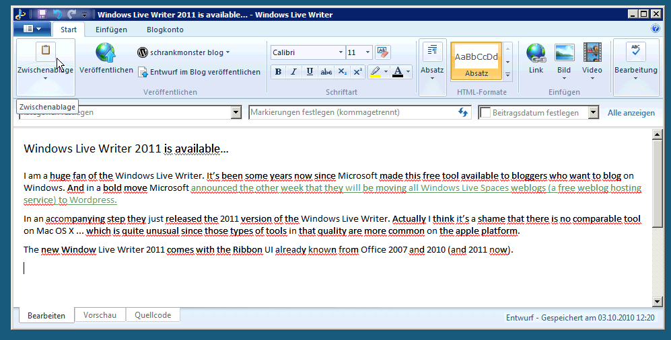The image size is (671, 340).
Task: Clear formatting with the eraser icon
Action: [x=382, y=52]
